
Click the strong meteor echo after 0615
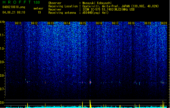tap(90, 82)
